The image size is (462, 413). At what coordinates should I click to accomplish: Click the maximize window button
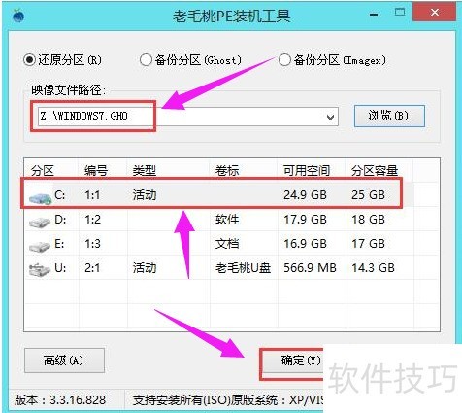[400, 13]
